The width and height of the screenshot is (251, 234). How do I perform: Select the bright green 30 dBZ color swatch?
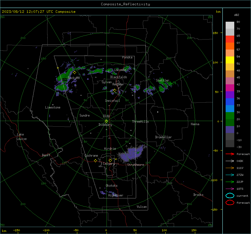click(x=230, y=115)
